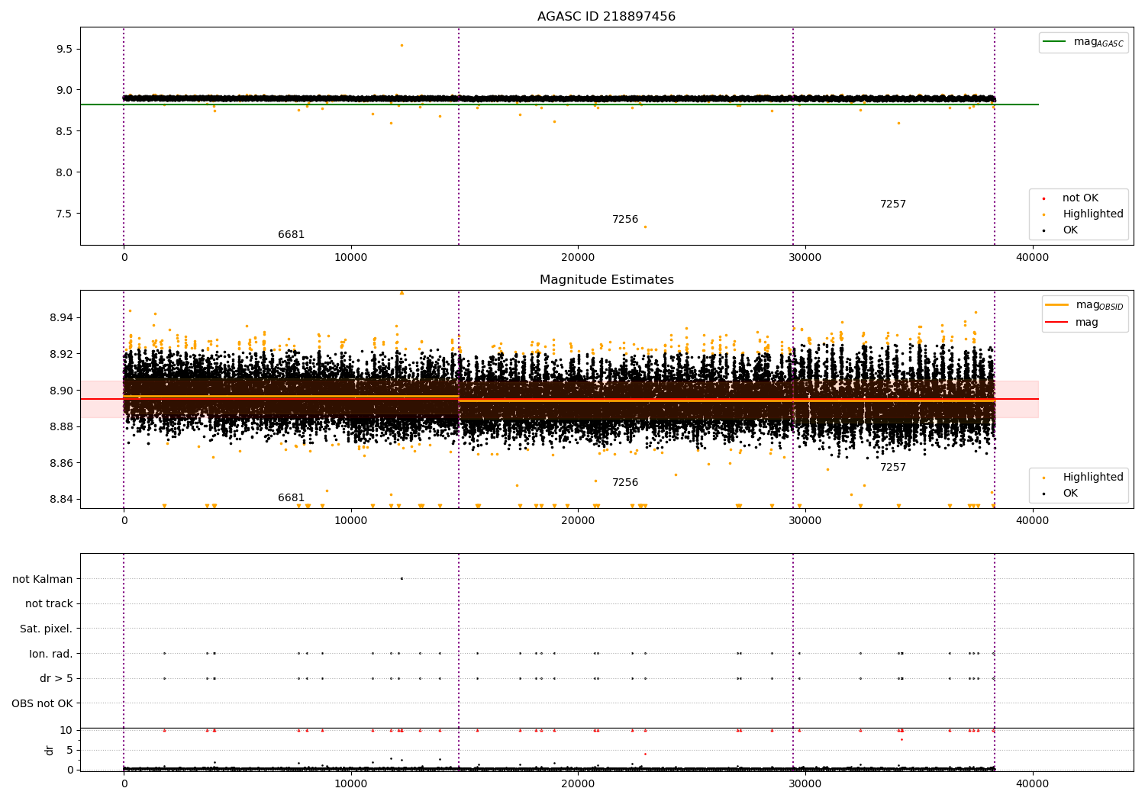The image size is (1145, 801).
Task: Click the 30000 x-axis tick under top plot
Action: pos(805,258)
